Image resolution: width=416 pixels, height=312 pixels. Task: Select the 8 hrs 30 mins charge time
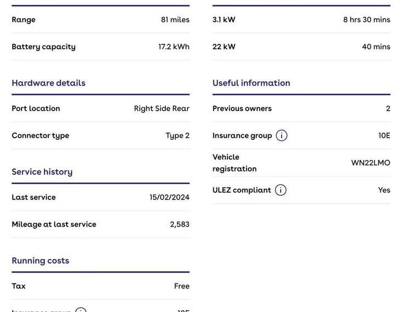367,20
